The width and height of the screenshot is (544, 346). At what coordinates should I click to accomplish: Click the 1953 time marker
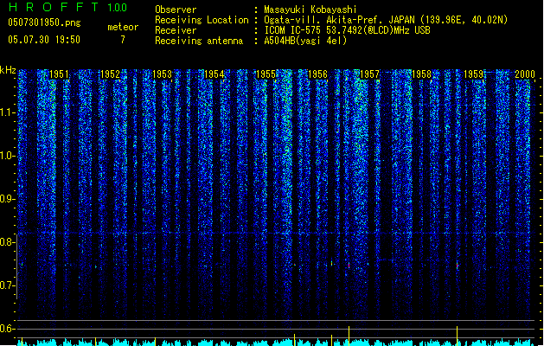click(162, 74)
